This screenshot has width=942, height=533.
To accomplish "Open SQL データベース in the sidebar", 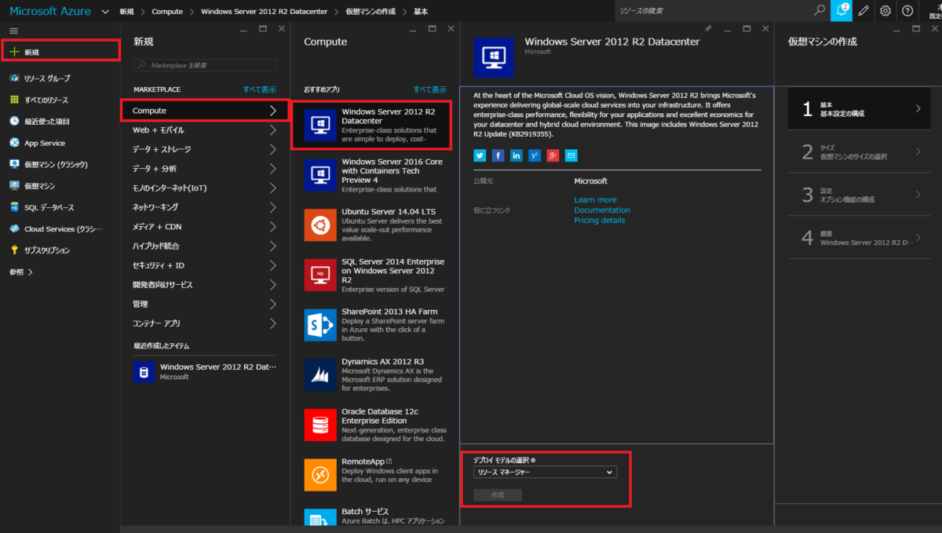I will 60,207.
